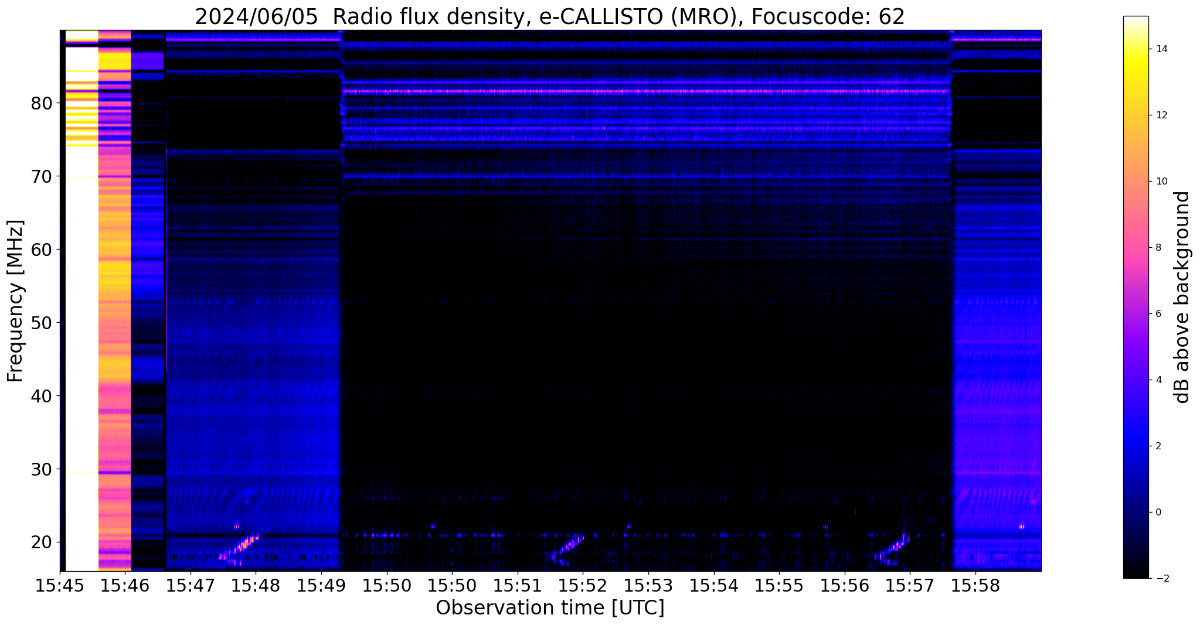Click the drifting burst streak just before 15:57
Viewport: 1200px width, 625px height.
pos(892,549)
